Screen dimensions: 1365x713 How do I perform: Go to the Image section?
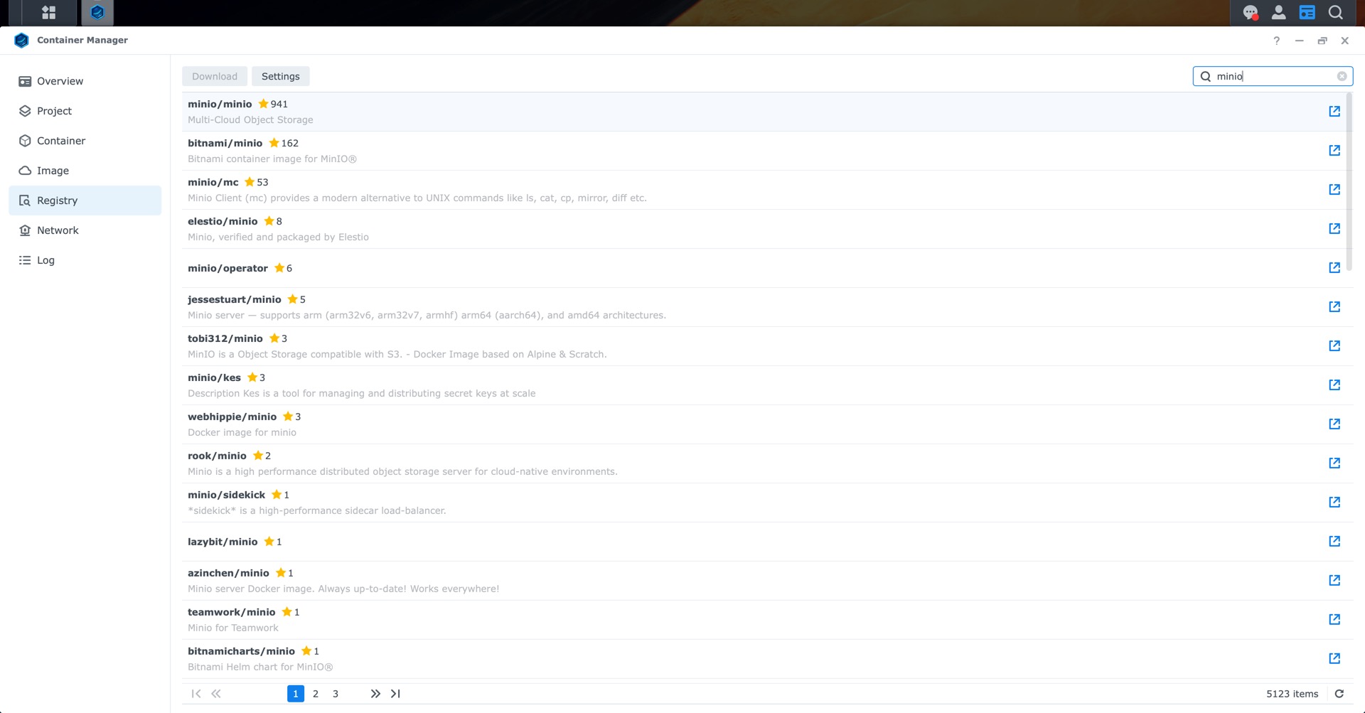coord(85,171)
